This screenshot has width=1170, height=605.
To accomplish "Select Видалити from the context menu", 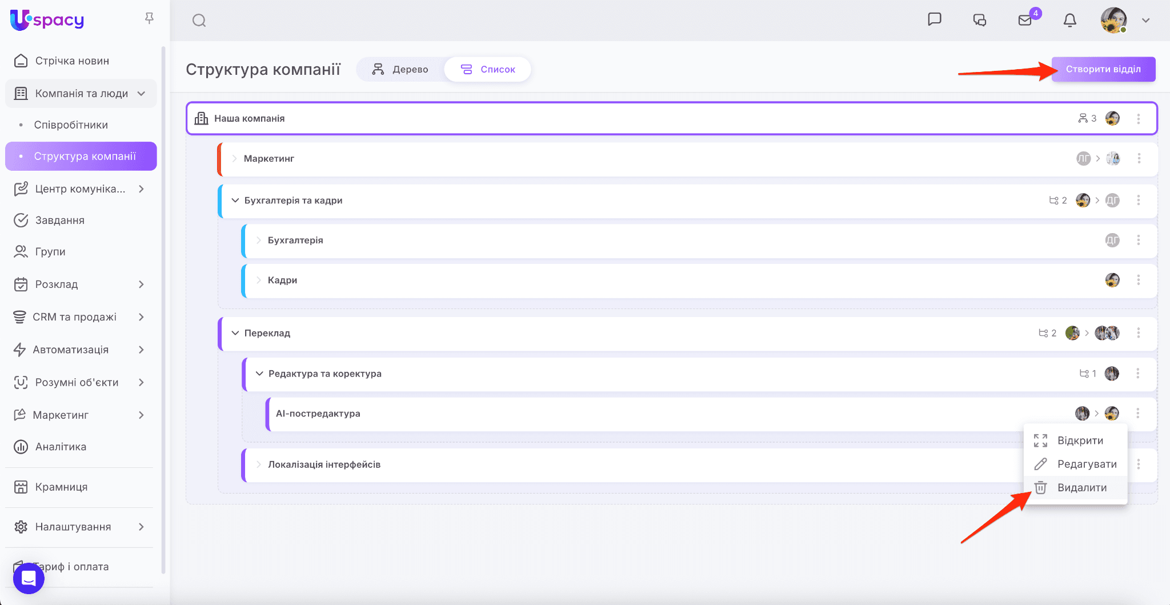I will (1081, 488).
